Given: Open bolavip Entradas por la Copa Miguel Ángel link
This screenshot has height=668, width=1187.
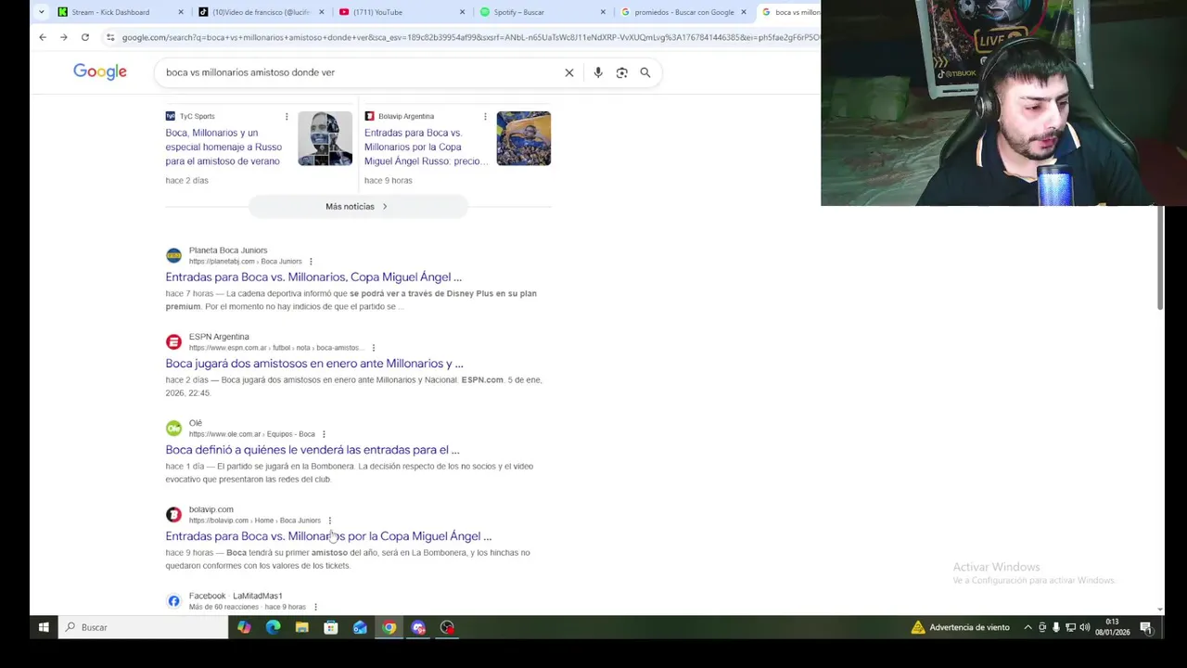Looking at the screenshot, I should 328,536.
